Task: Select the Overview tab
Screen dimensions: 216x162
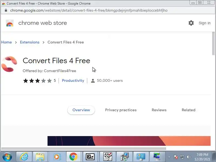Action: tap(81, 110)
